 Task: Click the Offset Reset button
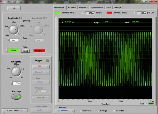point(26,51)
